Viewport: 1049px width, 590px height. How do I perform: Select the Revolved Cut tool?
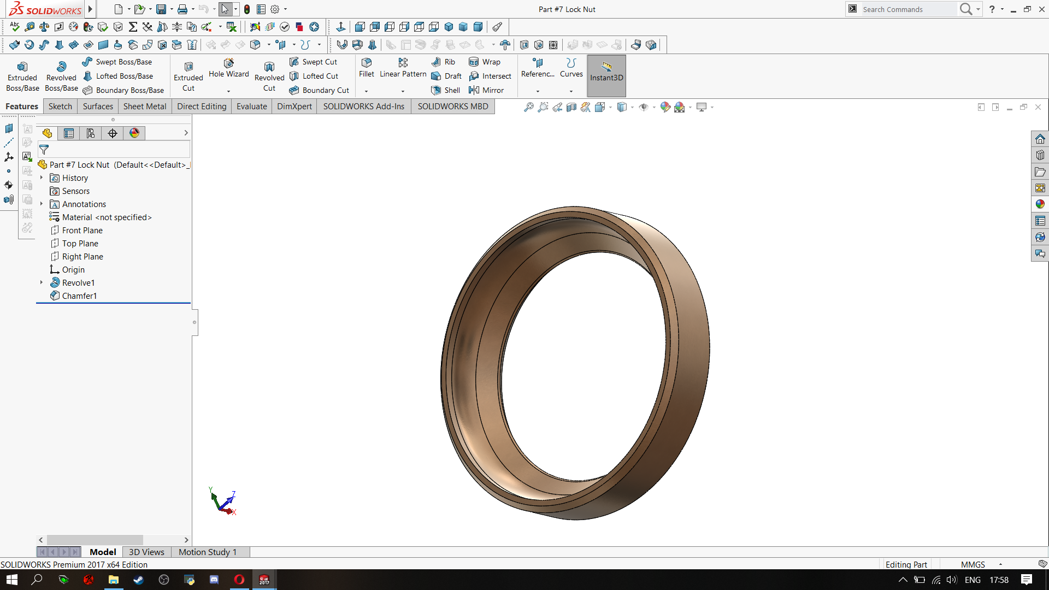(269, 76)
